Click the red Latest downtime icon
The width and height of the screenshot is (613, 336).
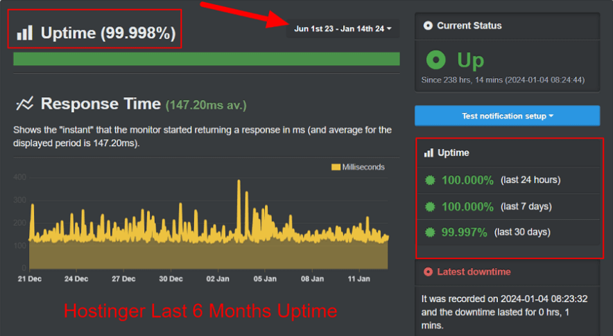[428, 272]
